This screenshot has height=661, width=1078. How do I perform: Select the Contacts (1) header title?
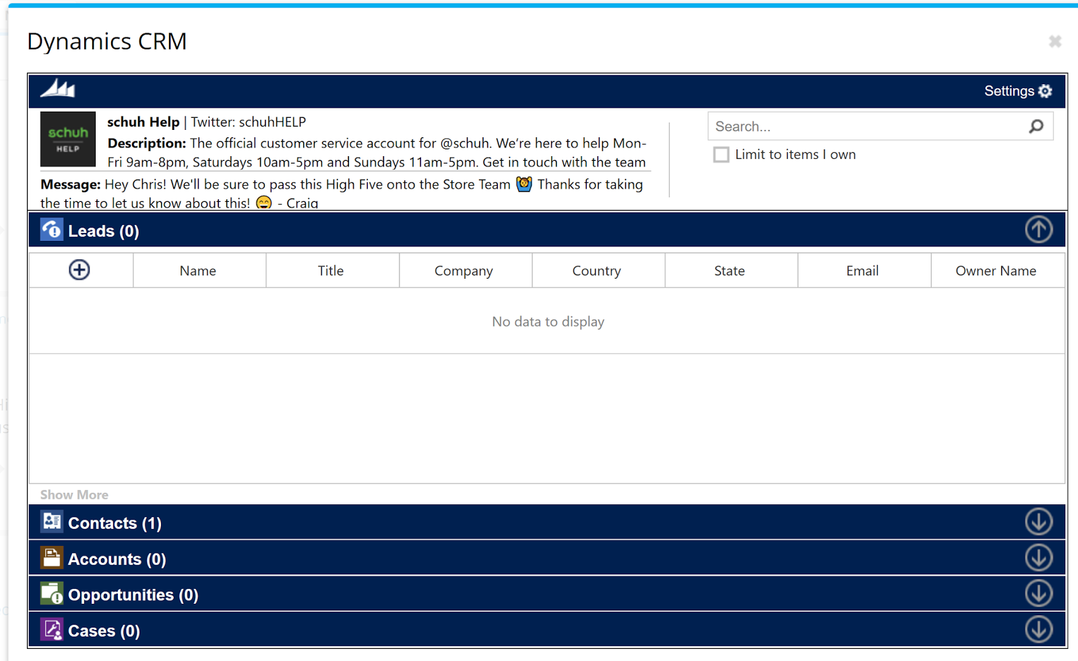pyautogui.click(x=115, y=523)
